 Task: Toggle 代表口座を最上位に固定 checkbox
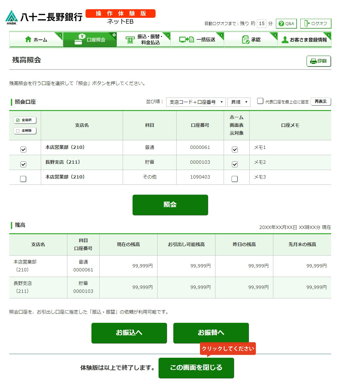pyautogui.click(x=260, y=101)
